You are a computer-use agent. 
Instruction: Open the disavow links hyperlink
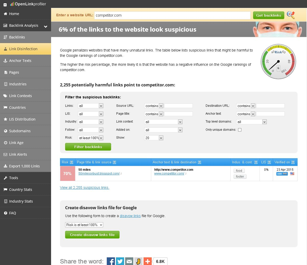tap(130, 216)
